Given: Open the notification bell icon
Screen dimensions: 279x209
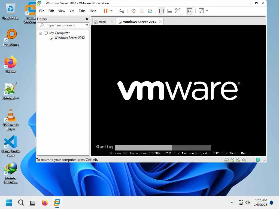Looking at the screenshot, I should point(271,202).
